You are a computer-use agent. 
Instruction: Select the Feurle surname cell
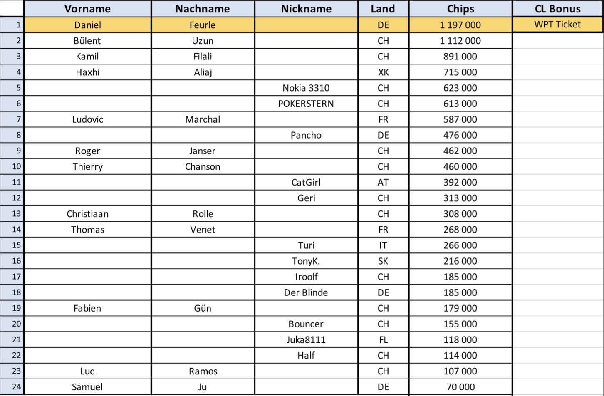pyautogui.click(x=203, y=25)
